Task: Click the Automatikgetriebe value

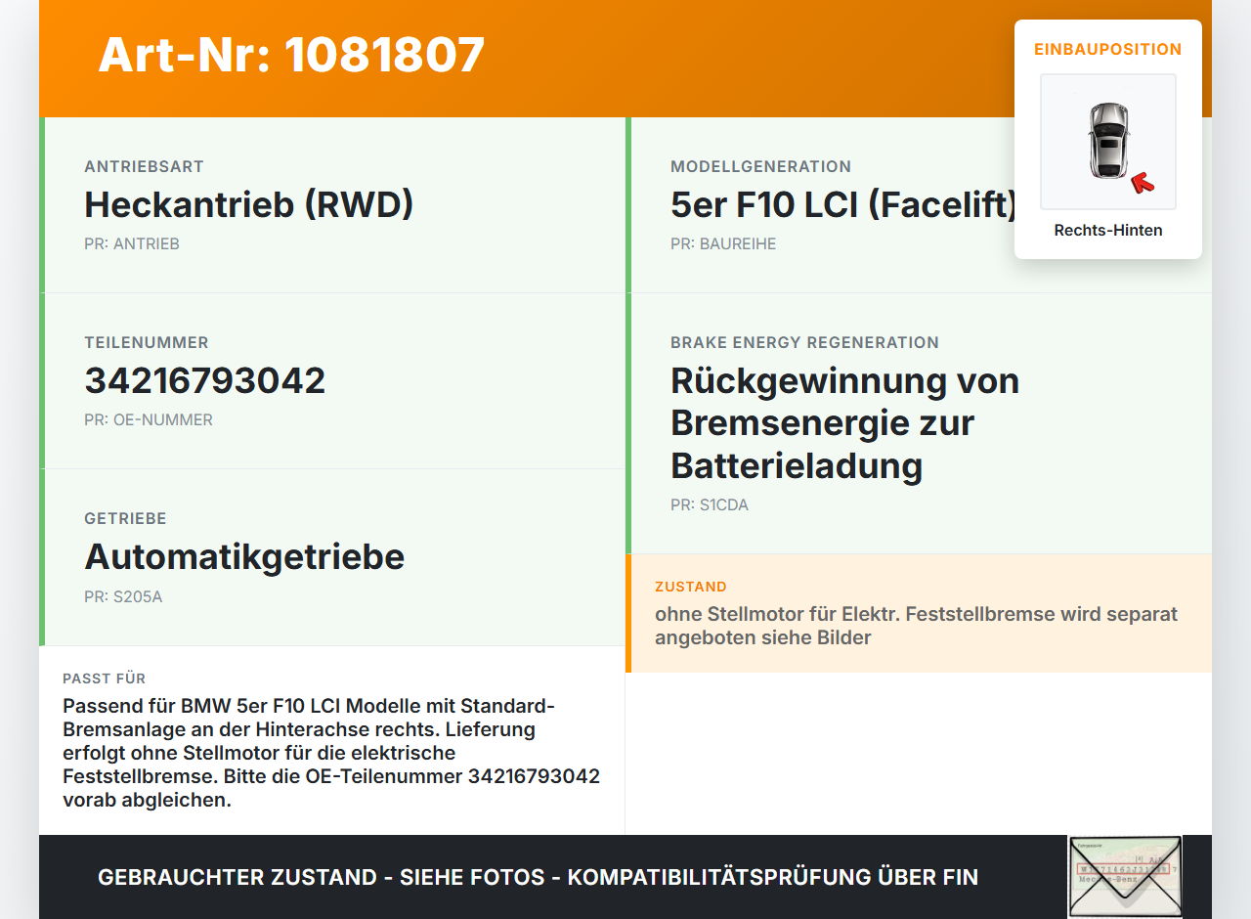Action: 244,556
